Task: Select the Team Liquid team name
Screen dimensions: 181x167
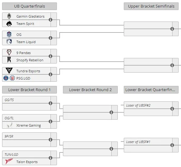Action: 26,42
